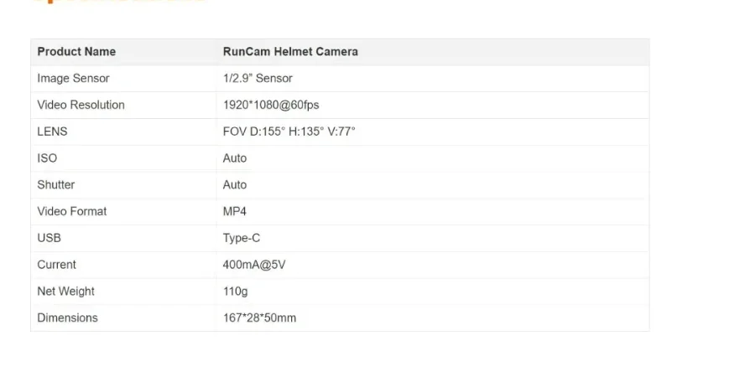Click the Auto value in Shutter row
Image resolution: width=729 pixels, height=377 pixels.
point(235,185)
